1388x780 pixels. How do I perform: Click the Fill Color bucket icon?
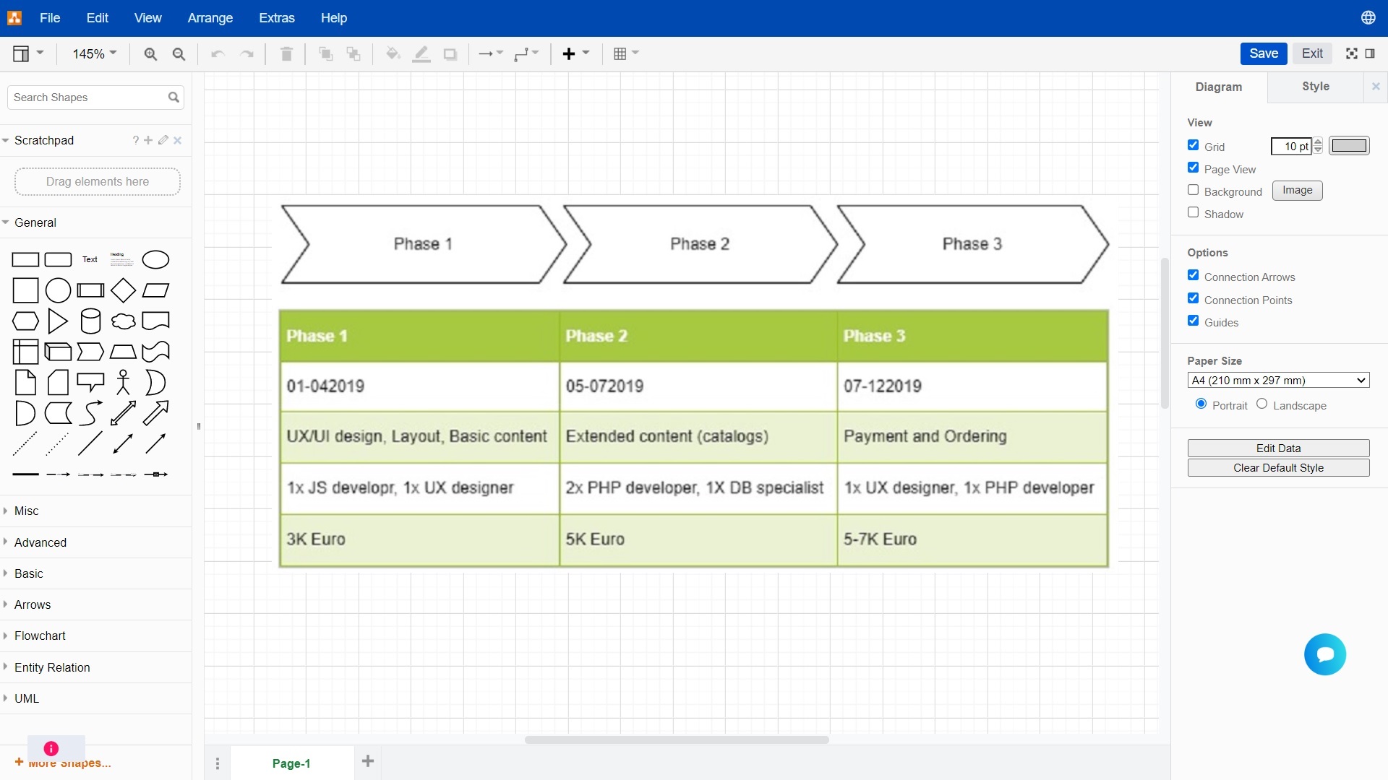pyautogui.click(x=393, y=54)
